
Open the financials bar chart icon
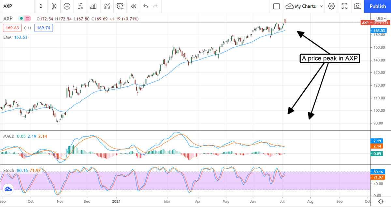click(x=94, y=6)
